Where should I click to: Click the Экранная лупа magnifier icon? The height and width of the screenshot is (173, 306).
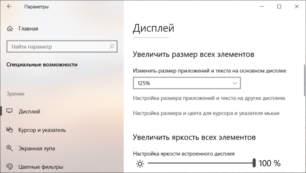(9, 148)
